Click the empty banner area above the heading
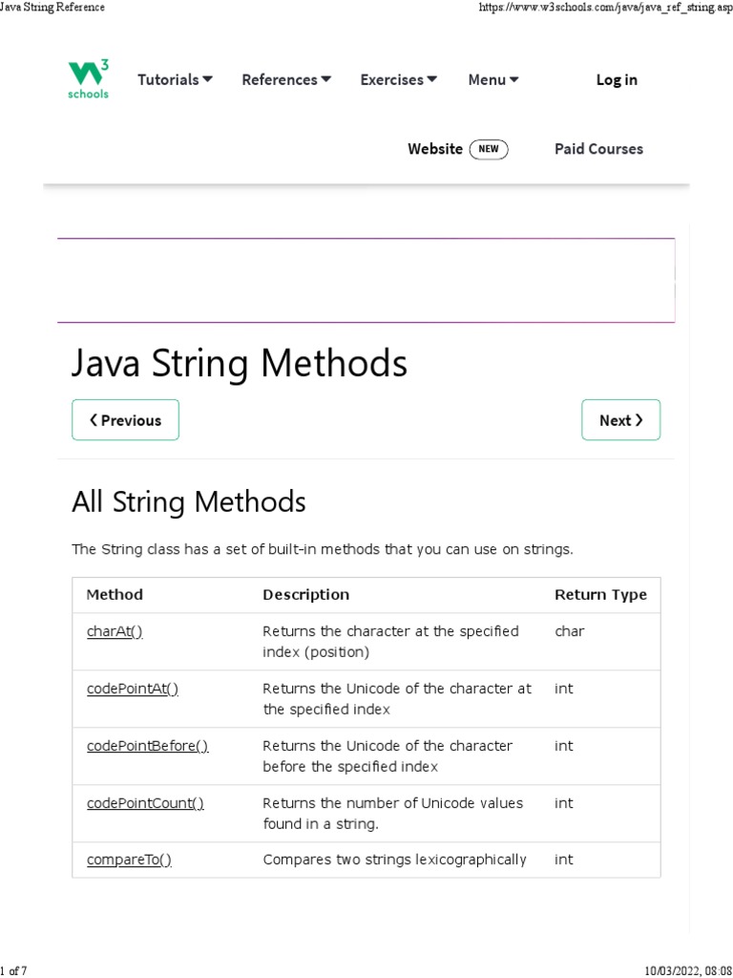The width and height of the screenshot is (733, 978). point(366,281)
